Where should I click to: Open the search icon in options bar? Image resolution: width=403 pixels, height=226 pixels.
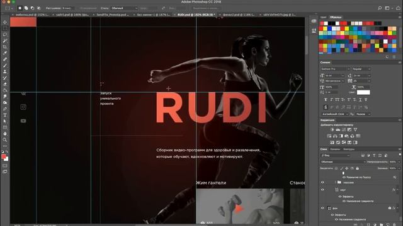(x=380, y=8)
